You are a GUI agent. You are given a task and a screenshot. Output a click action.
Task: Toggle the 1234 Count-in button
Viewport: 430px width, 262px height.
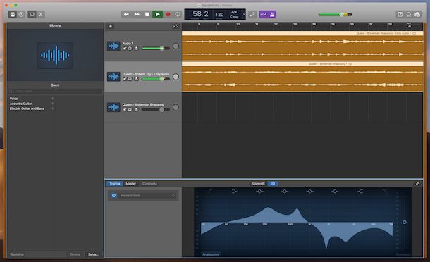[x=263, y=14]
